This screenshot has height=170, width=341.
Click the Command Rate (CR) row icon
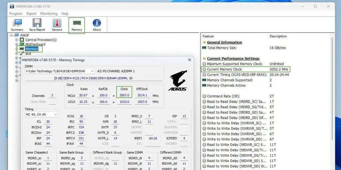tap(204, 96)
